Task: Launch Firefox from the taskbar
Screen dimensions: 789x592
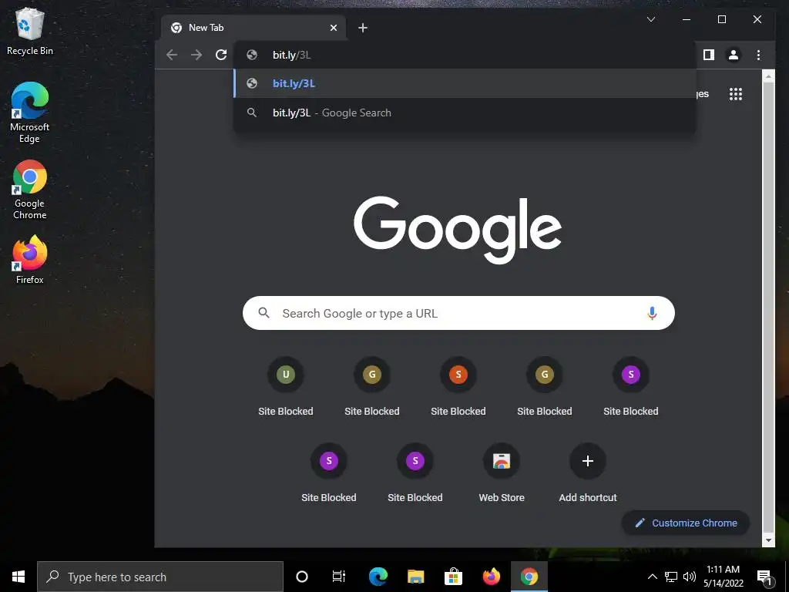Action: pos(491,577)
